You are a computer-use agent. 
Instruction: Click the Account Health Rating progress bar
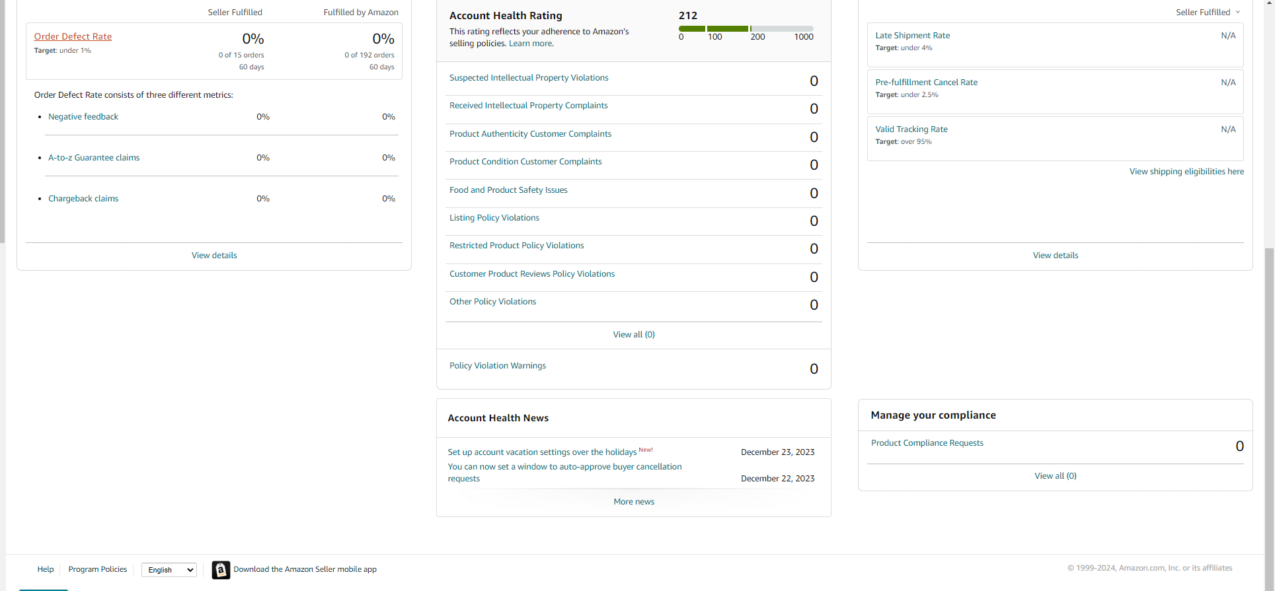746,28
